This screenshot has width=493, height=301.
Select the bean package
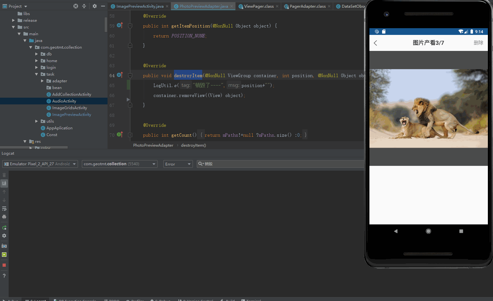coord(54,87)
